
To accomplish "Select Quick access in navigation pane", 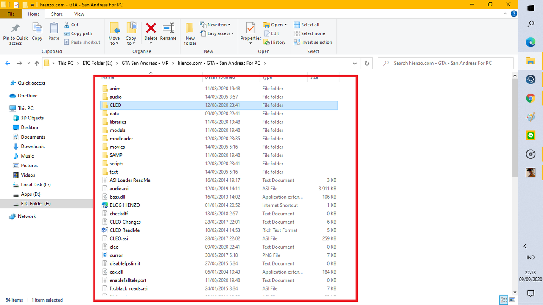I will click(x=31, y=83).
